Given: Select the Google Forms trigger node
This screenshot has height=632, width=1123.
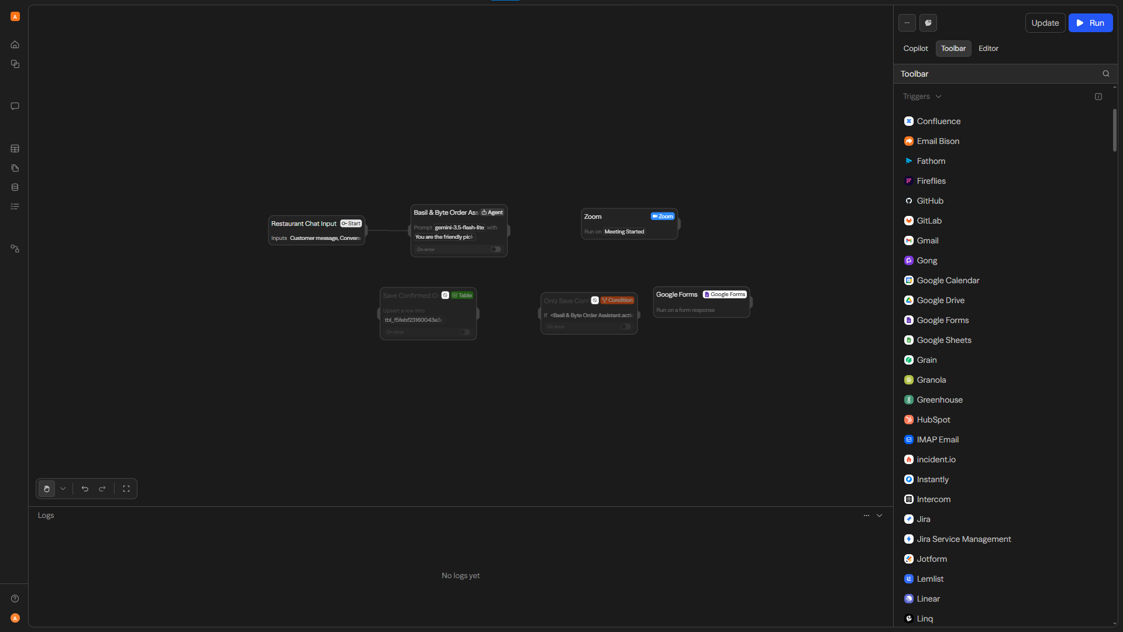Looking at the screenshot, I should (701, 302).
